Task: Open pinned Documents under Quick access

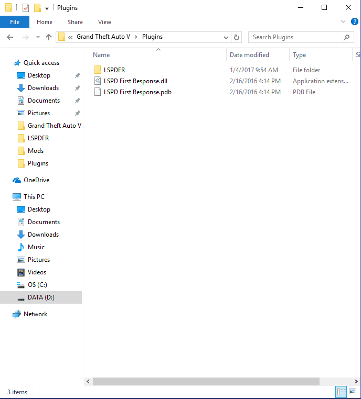Action: (44, 101)
